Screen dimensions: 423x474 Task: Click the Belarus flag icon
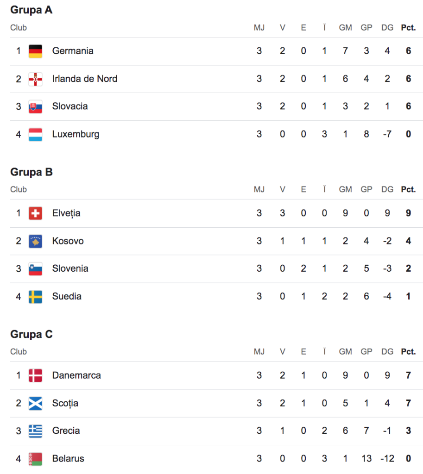click(35, 459)
